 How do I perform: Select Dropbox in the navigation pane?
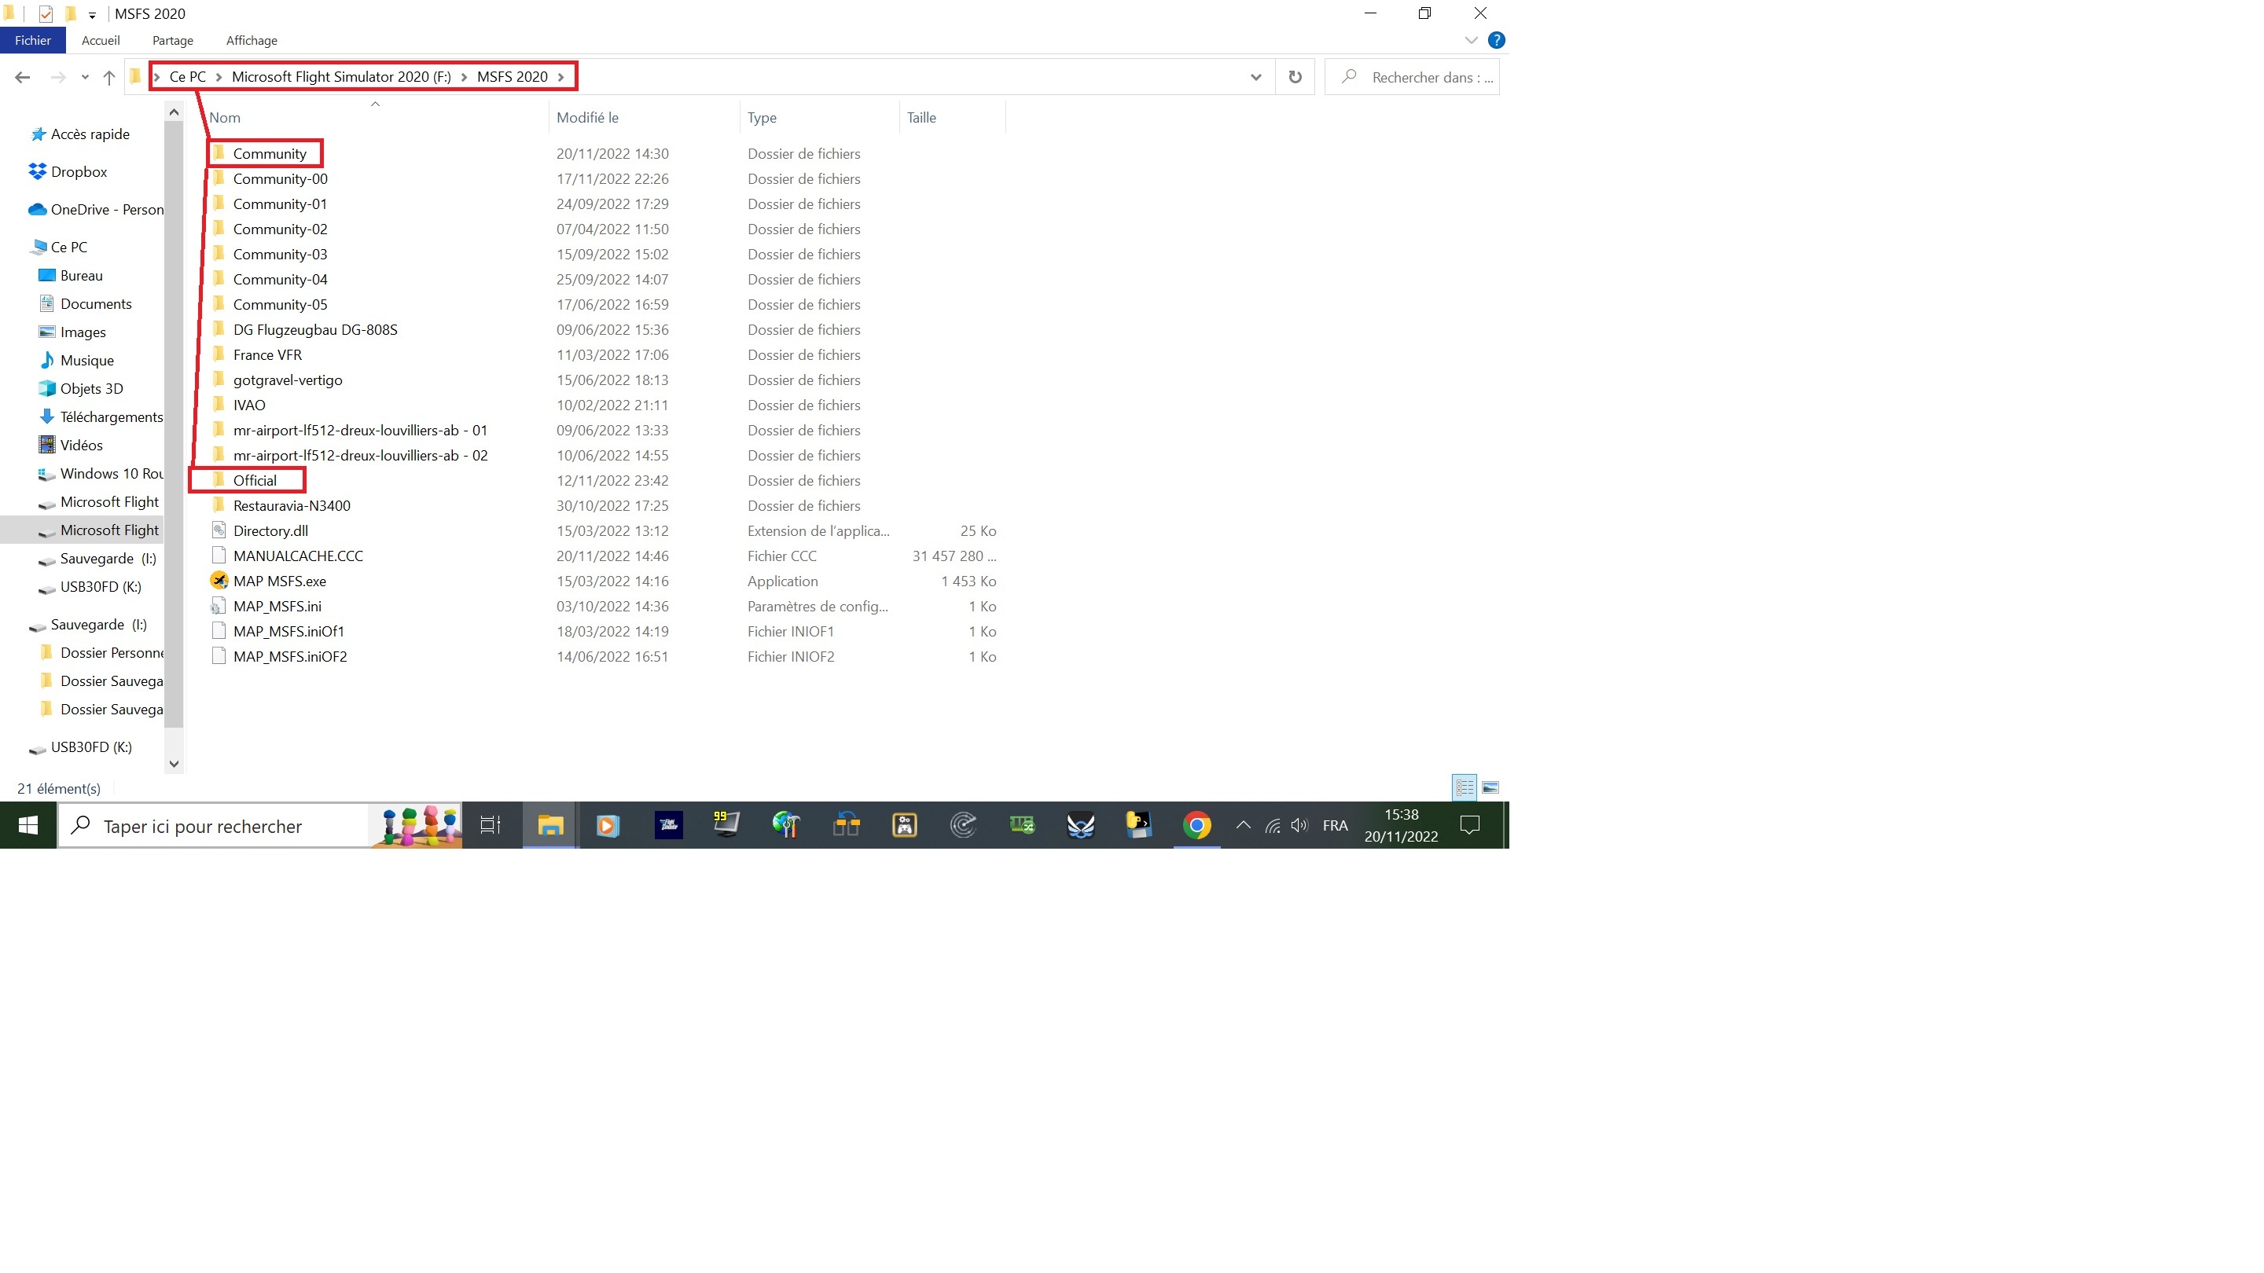click(79, 171)
